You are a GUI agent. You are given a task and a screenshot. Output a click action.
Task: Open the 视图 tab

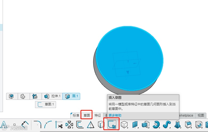[201, 115]
